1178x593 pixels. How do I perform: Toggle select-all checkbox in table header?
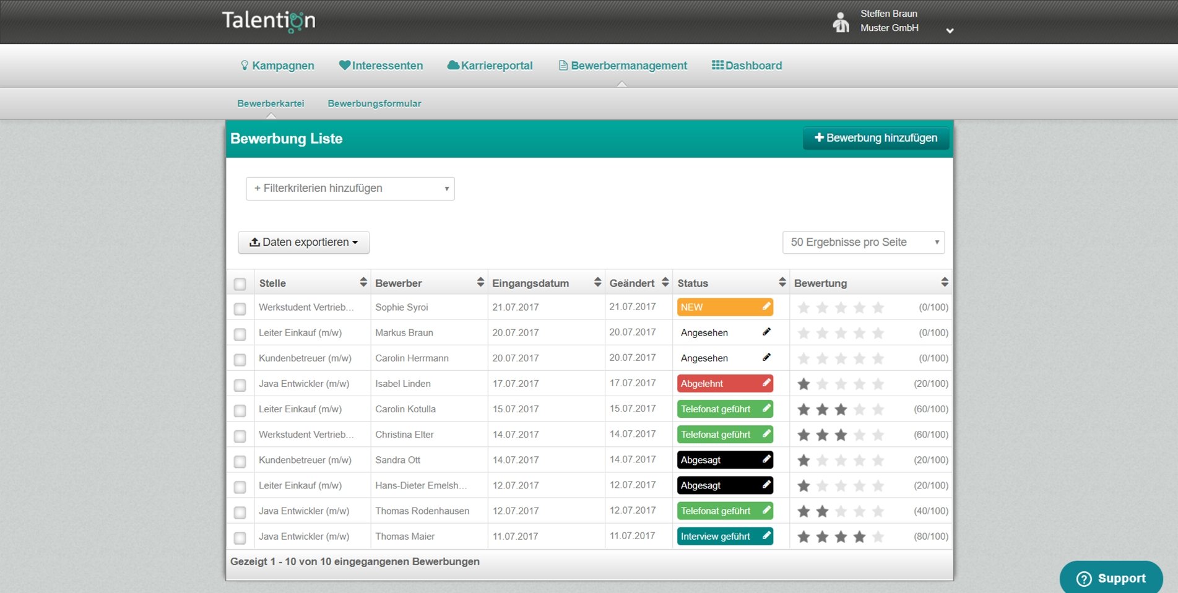(240, 284)
